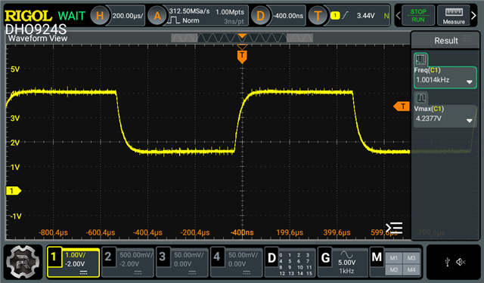
Task: Open the Delay (D) settings
Action: pyautogui.click(x=260, y=15)
